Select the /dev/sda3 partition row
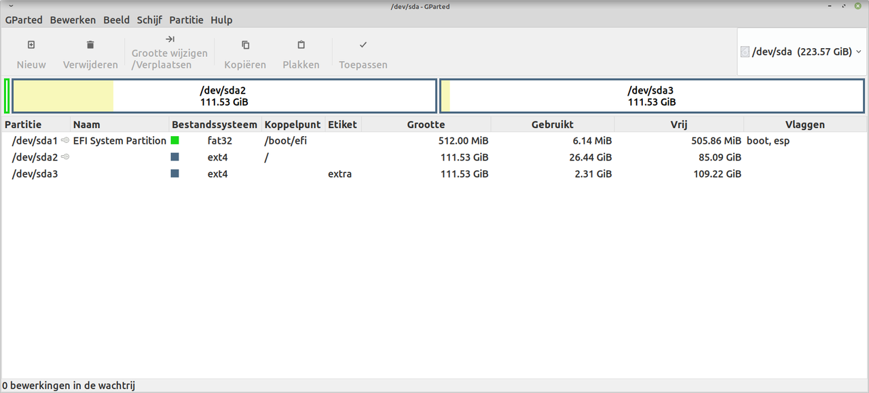Viewport: 869px width, 393px height. 434,173
